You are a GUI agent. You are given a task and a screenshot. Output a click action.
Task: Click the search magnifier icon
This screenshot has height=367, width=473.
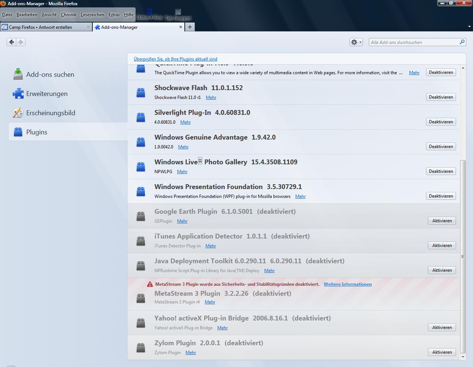coord(462,42)
